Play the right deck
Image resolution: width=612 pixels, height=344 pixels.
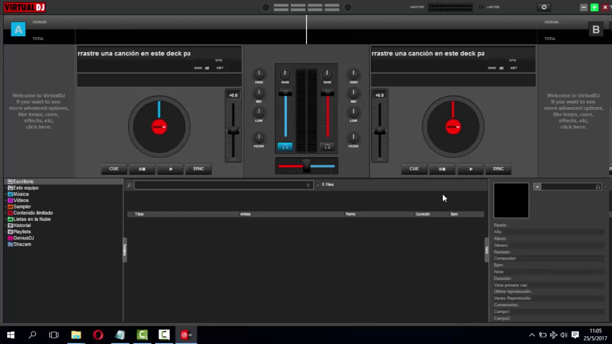tap(470, 169)
